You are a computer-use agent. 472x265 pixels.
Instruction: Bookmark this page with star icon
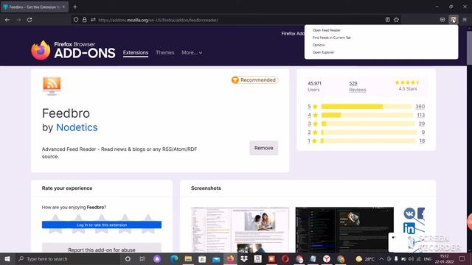click(x=396, y=20)
